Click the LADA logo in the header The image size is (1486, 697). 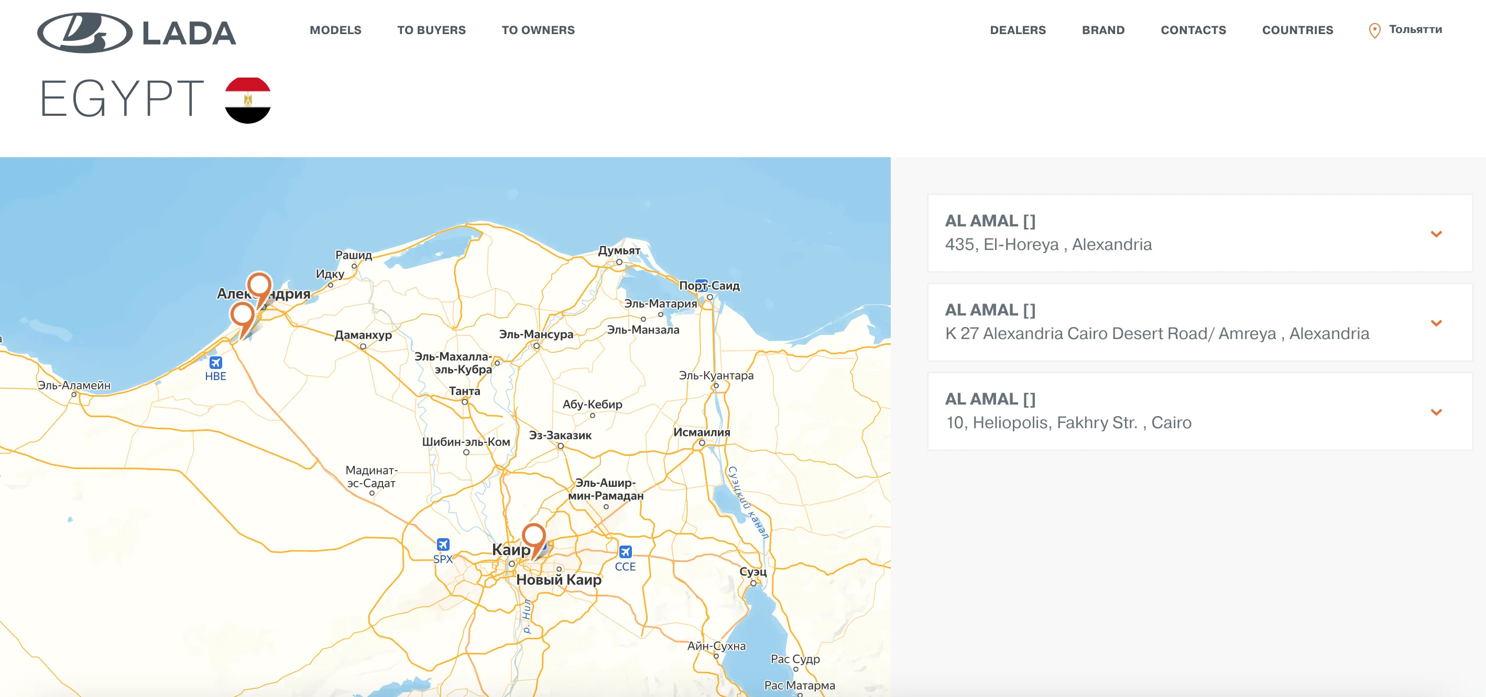click(x=137, y=32)
